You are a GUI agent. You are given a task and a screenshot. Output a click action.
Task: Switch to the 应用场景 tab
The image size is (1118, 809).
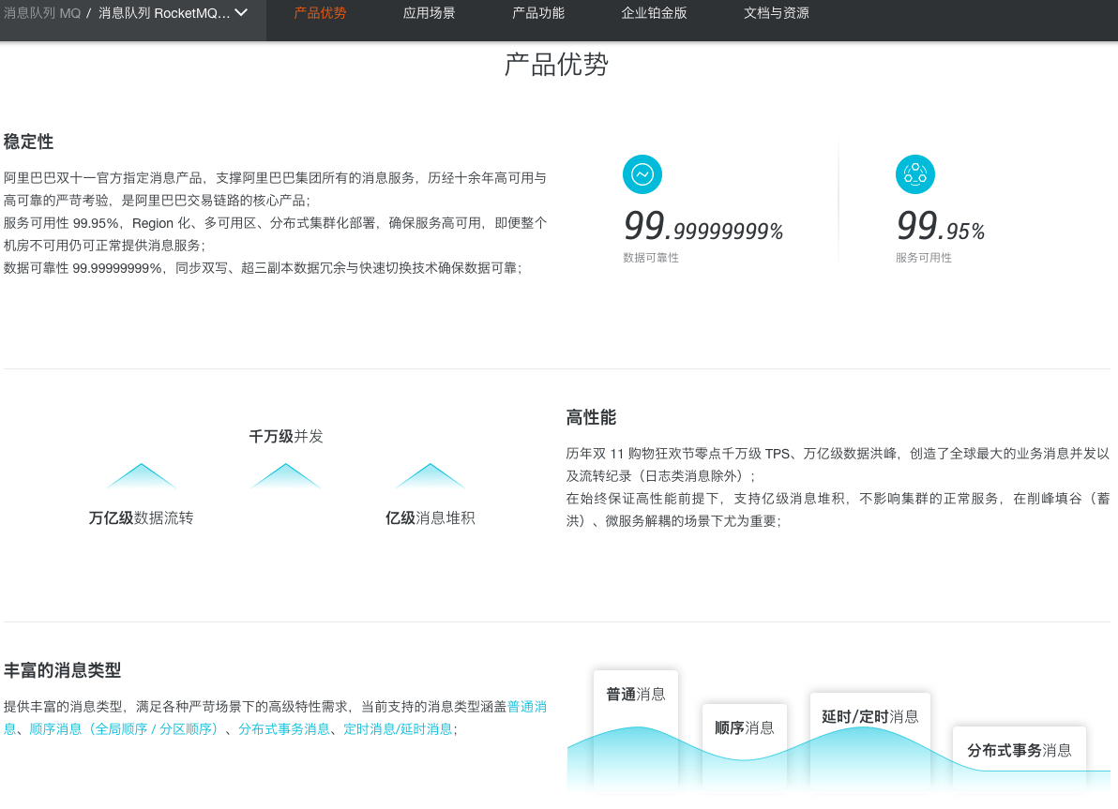click(429, 13)
